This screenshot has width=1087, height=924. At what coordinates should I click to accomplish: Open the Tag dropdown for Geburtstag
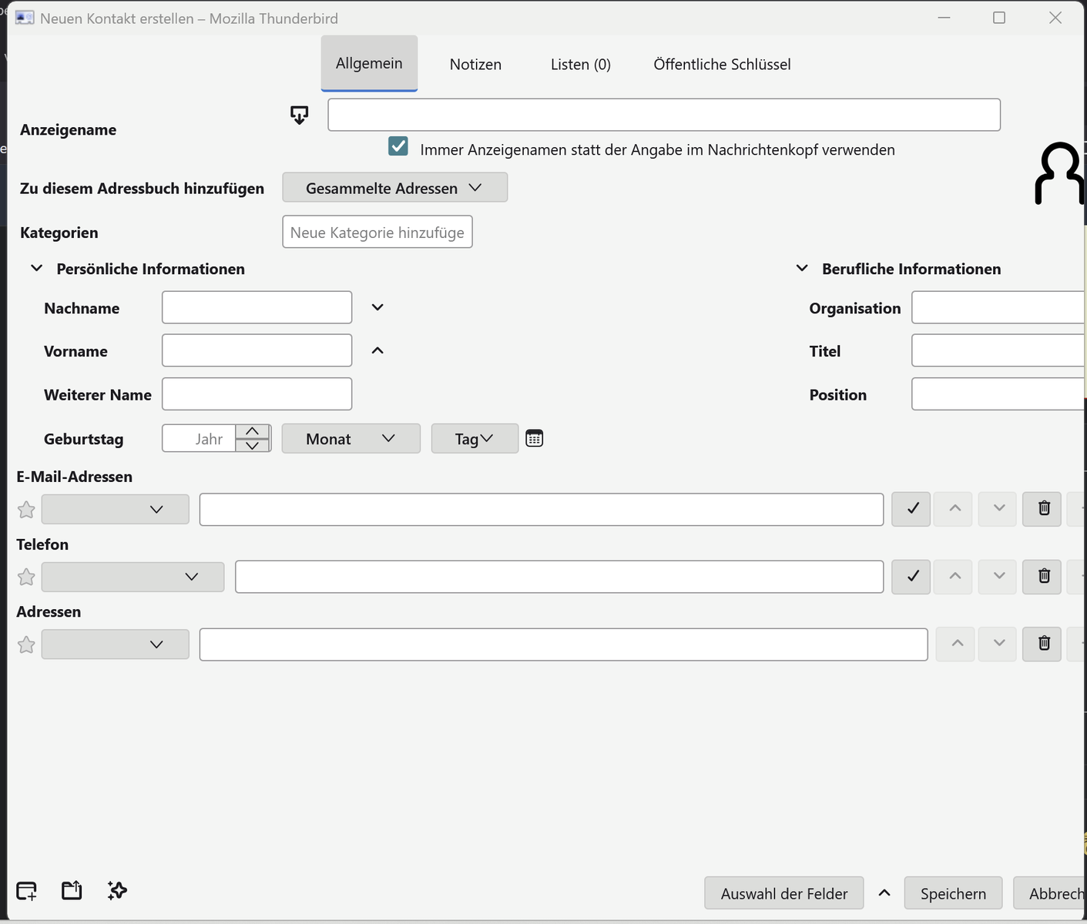[475, 439]
